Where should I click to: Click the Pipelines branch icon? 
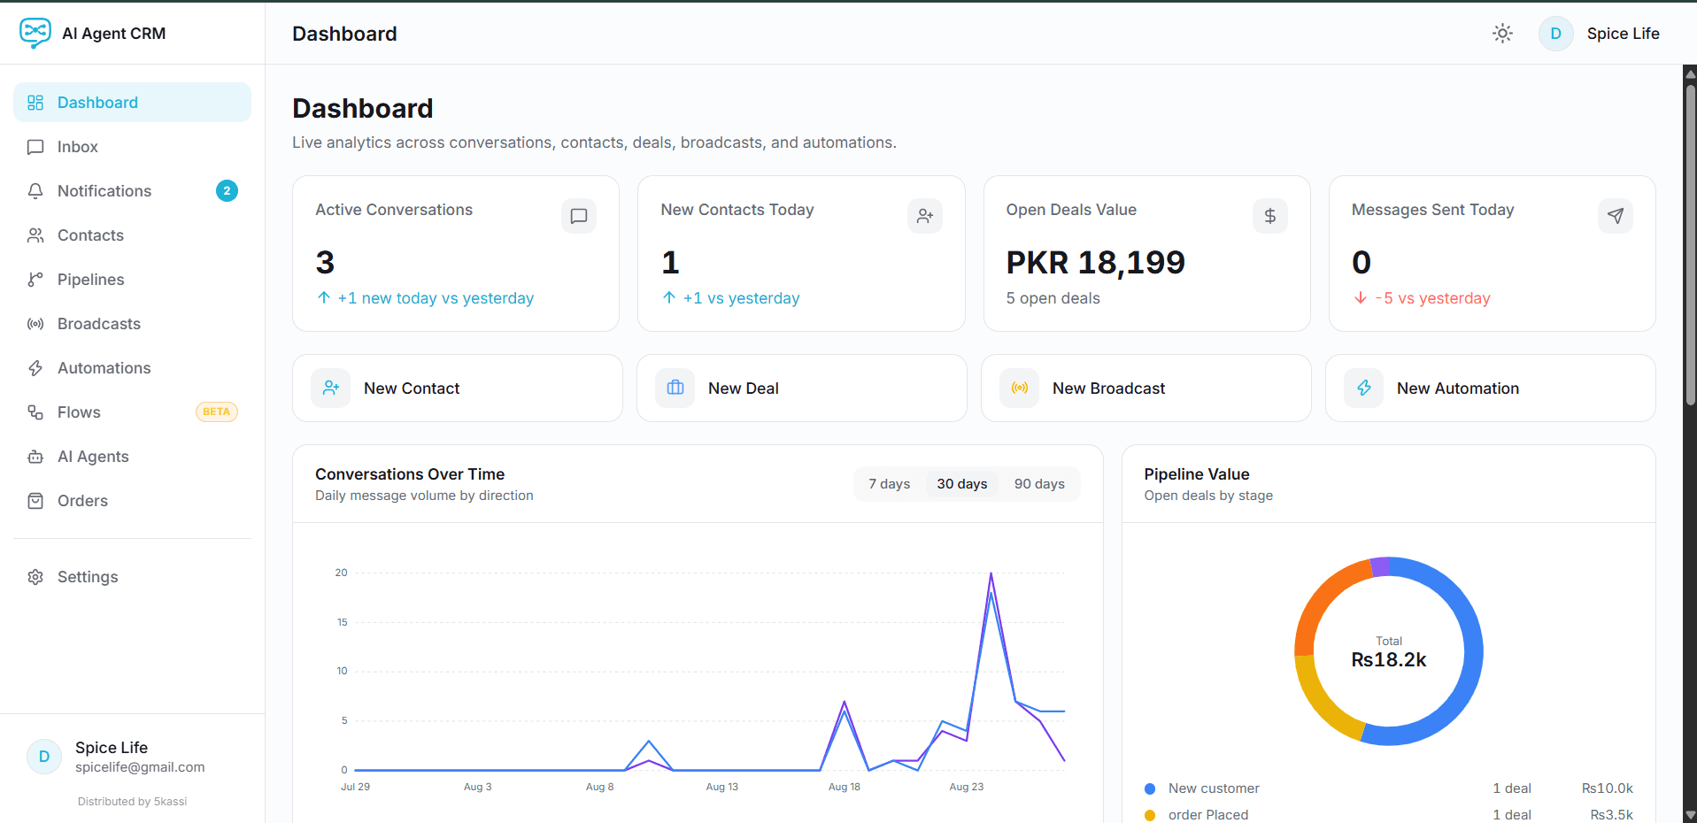(35, 280)
